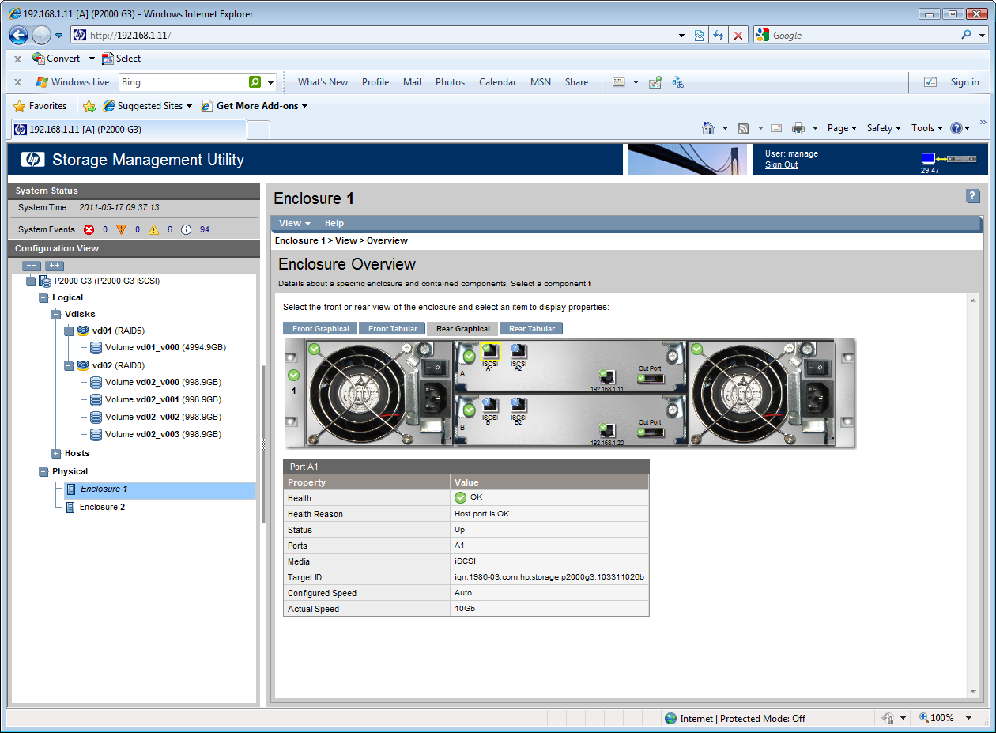Open the Help menu in the utility
Viewport: 996px width, 733px height.
(334, 223)
